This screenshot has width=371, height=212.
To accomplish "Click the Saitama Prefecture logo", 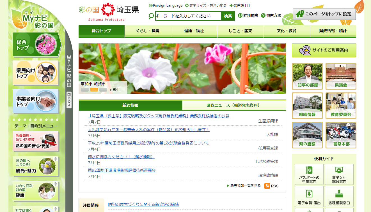I will coord(109,12).
